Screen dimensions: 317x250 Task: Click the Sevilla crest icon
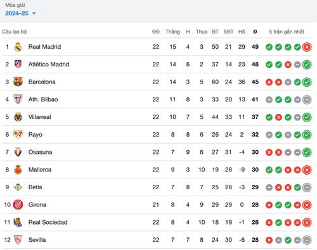click(18, 240)
